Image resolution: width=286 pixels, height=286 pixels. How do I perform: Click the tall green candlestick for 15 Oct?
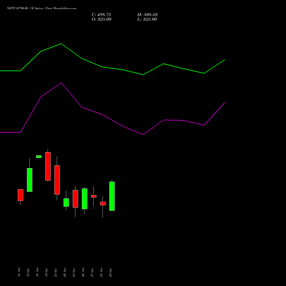click(30, 180)
